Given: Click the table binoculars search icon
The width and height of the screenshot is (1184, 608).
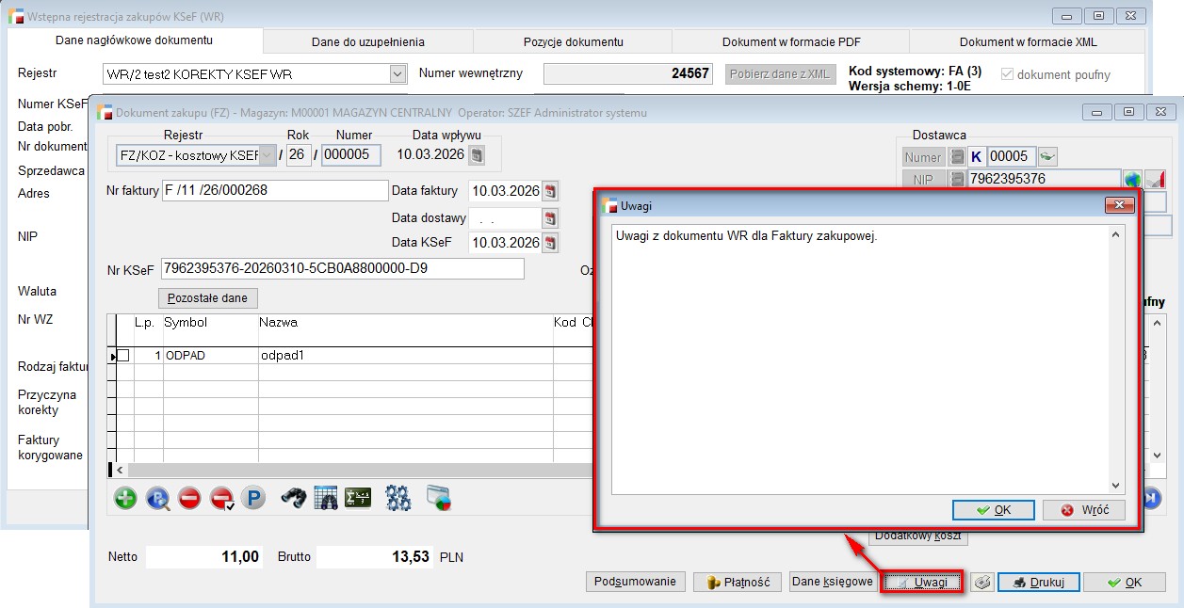Looking at the screenshot, I should (326, 498).
